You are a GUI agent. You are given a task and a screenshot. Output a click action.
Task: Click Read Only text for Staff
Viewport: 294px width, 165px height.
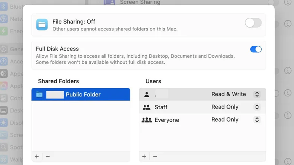(x=225, y=107)
